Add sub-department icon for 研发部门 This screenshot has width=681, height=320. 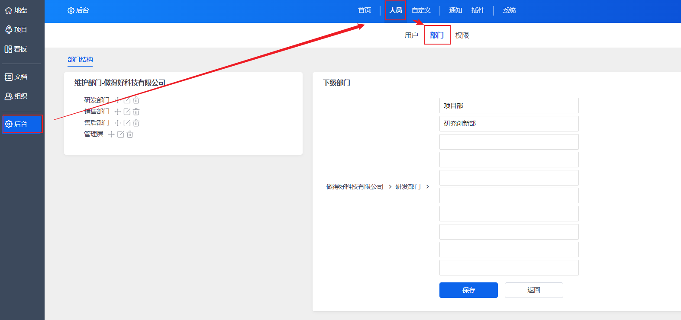(117, 100)
